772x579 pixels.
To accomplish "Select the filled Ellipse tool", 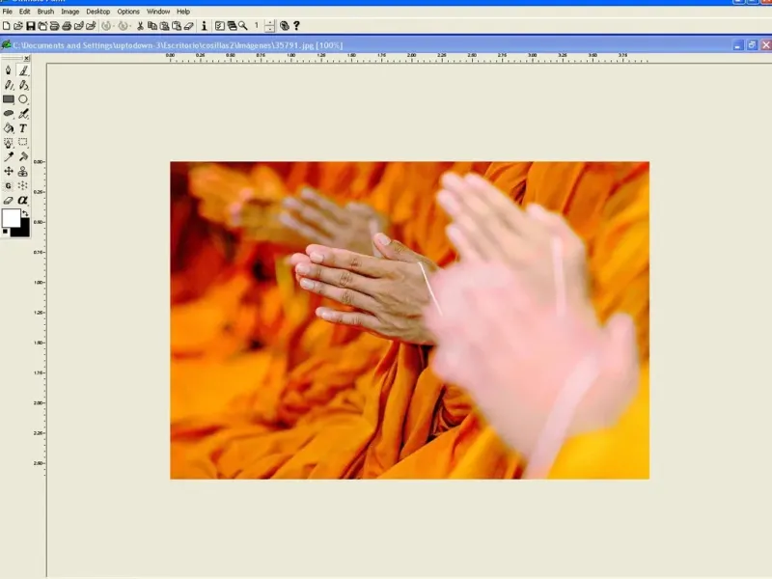I will pyautogui.click(x=9, y=114).
